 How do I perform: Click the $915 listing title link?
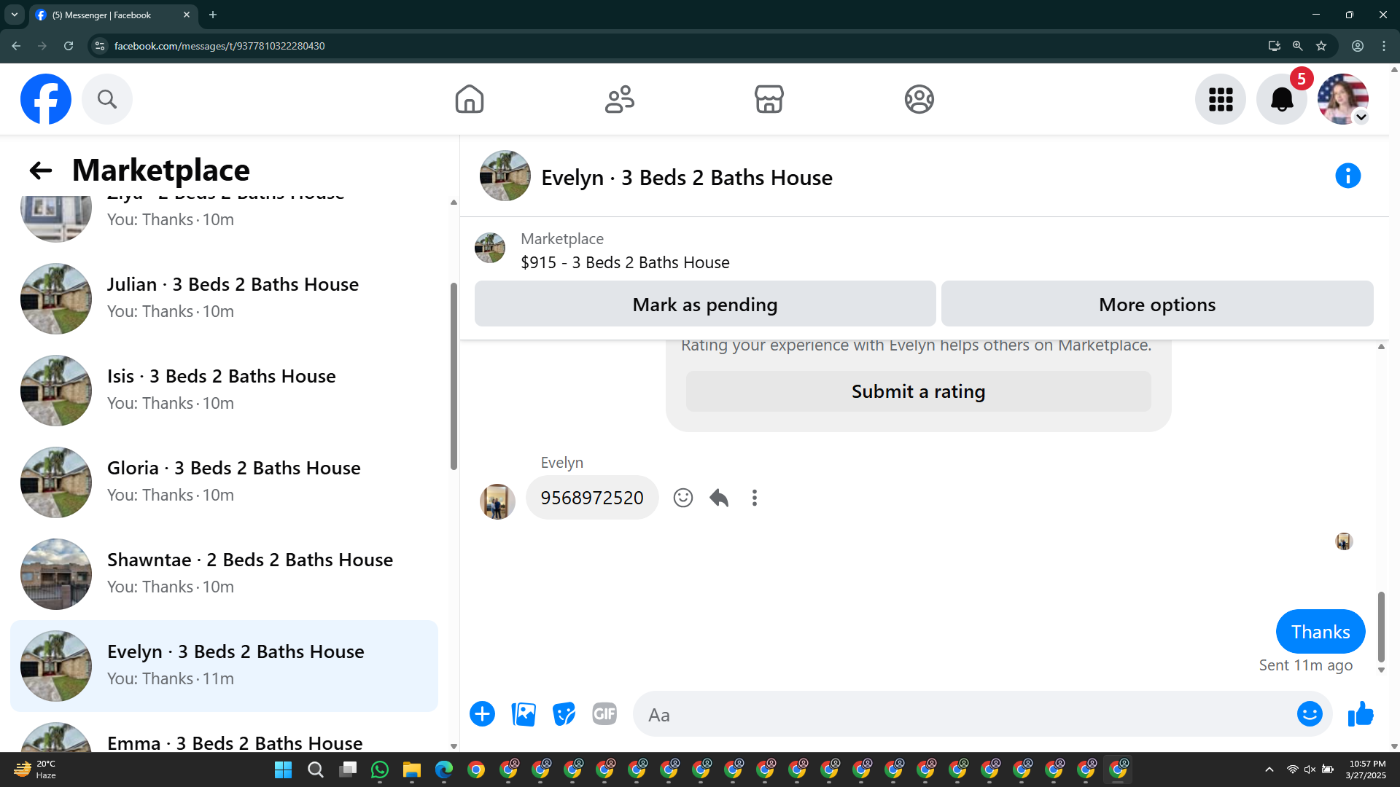(x=625, y=262)
